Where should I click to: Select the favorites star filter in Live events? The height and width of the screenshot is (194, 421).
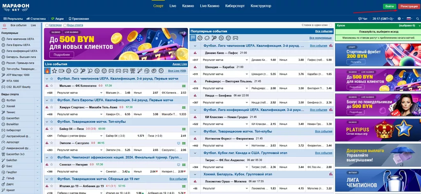(x=55, y=71)
